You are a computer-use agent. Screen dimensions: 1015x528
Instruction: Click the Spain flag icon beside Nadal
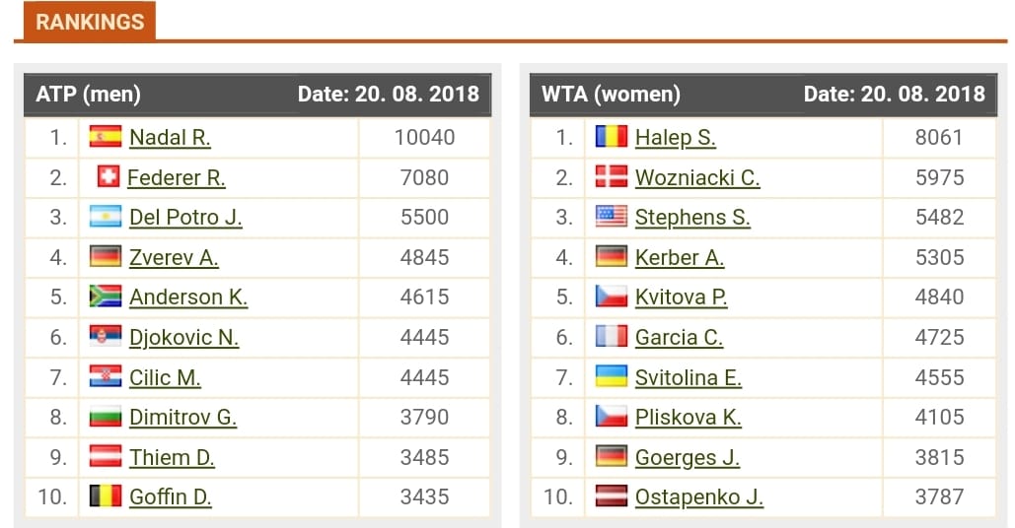coord(106,136)
